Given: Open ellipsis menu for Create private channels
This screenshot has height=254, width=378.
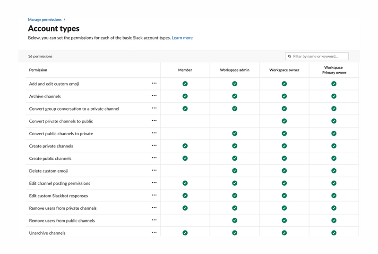Looking at the screenshot, I should (154, 145).
